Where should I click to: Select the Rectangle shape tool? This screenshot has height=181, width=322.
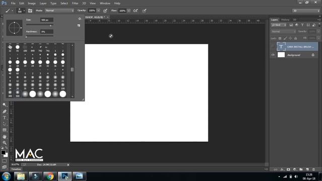[5, 130]
